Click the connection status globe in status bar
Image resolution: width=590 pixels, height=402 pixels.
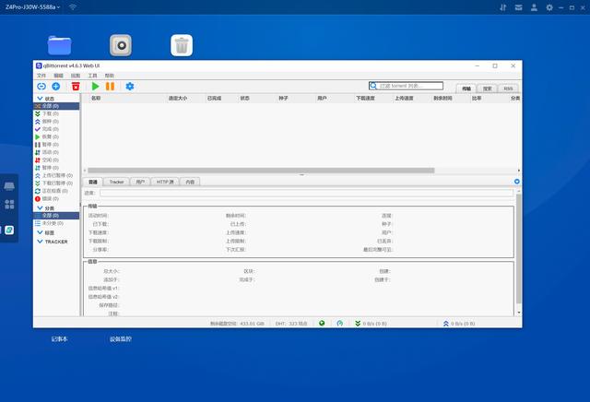point(322,324)
